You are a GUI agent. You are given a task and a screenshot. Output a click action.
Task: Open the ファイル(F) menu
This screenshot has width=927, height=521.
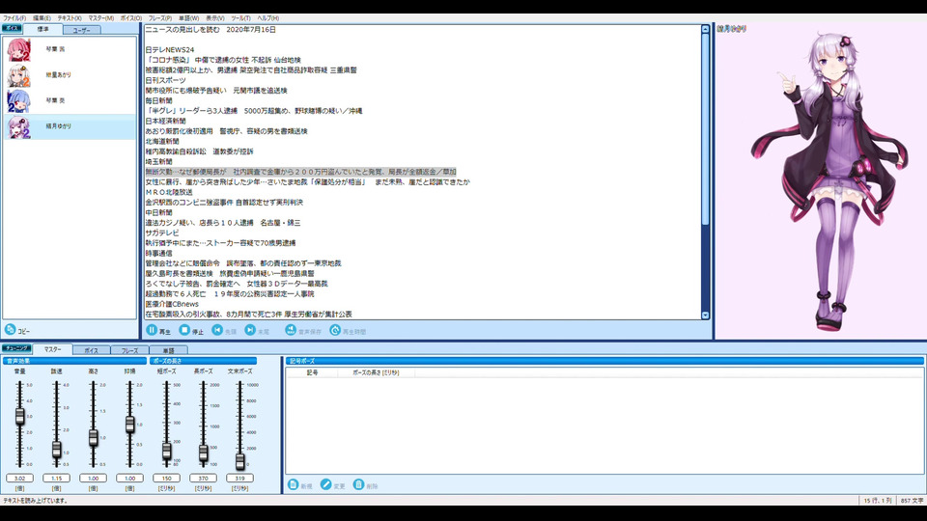point(14,18)
